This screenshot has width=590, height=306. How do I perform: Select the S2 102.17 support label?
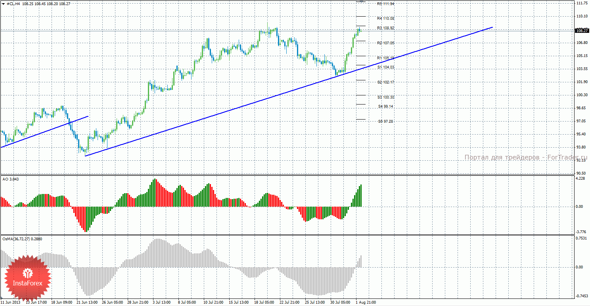point(385,82)
